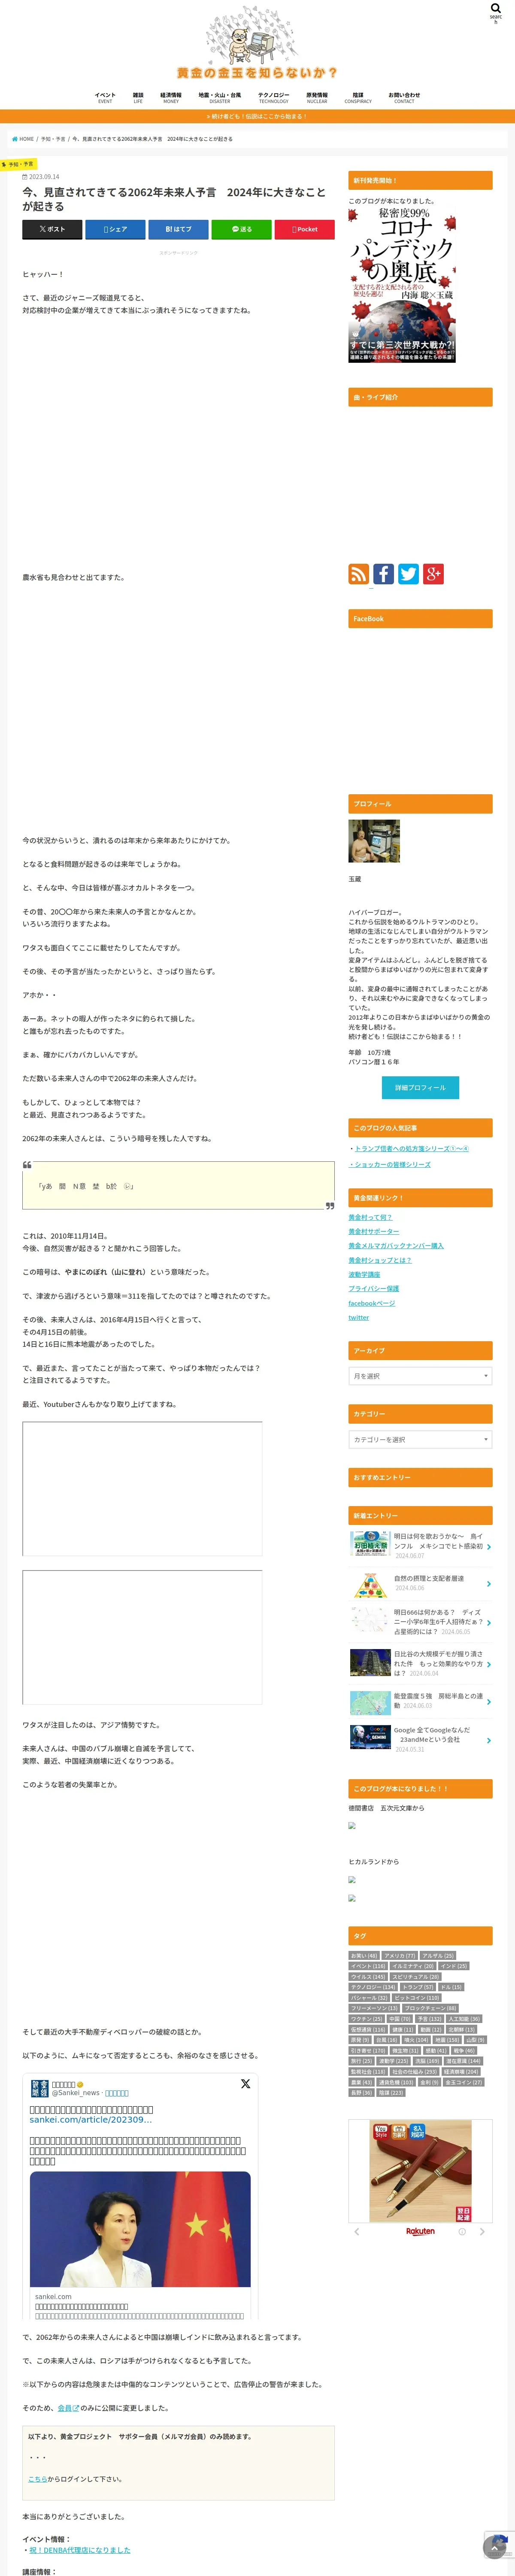Bookmark with the B! はてブ button

coord(178,229)
